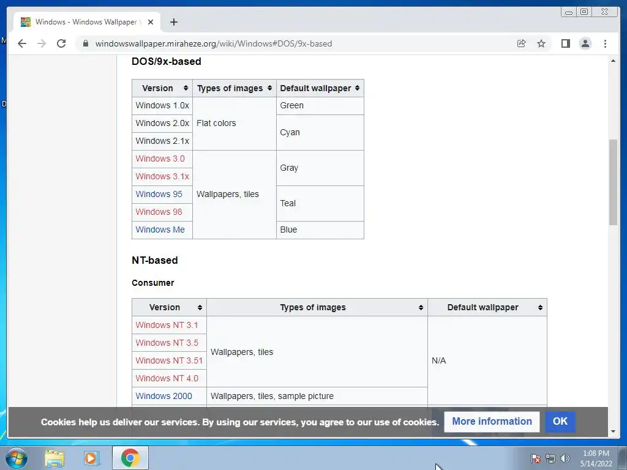627x470 pixels.
Task: Open a new browser tab
Action: tap(173, 22)
